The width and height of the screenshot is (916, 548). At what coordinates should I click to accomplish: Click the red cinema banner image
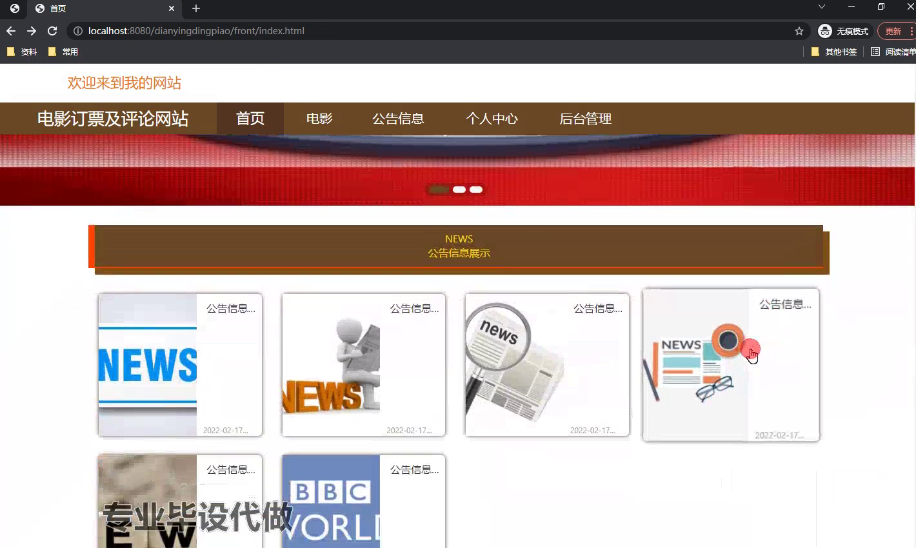[457, 170]
